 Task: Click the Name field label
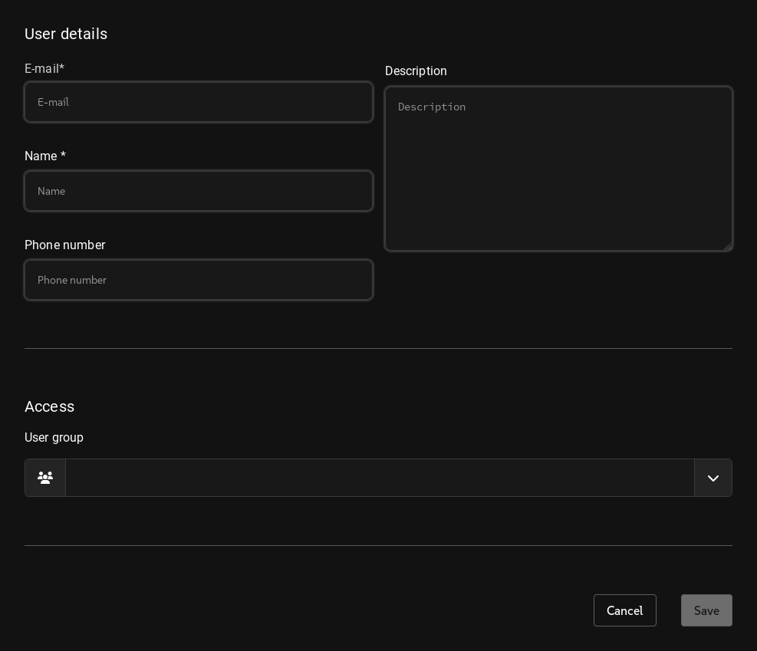tap(41, 156)
